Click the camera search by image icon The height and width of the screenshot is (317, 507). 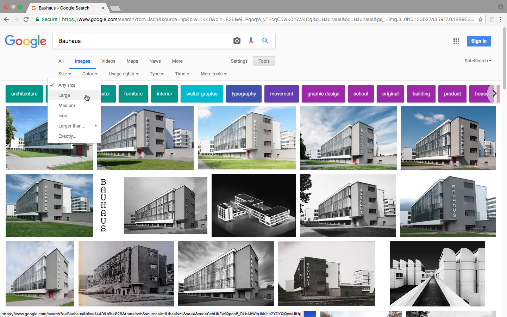click(237, 41)
